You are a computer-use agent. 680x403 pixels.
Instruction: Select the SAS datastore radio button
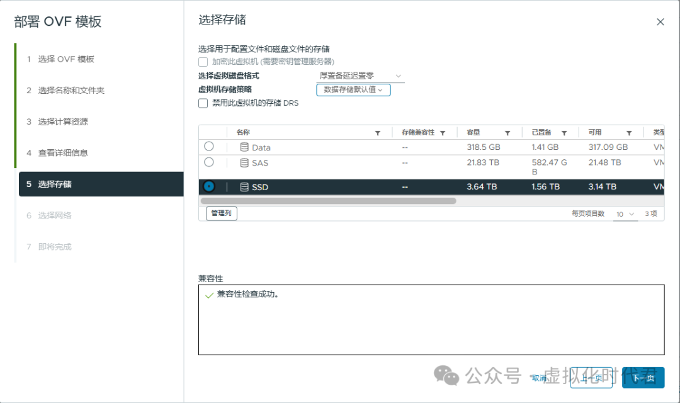(x=208, y=162)
